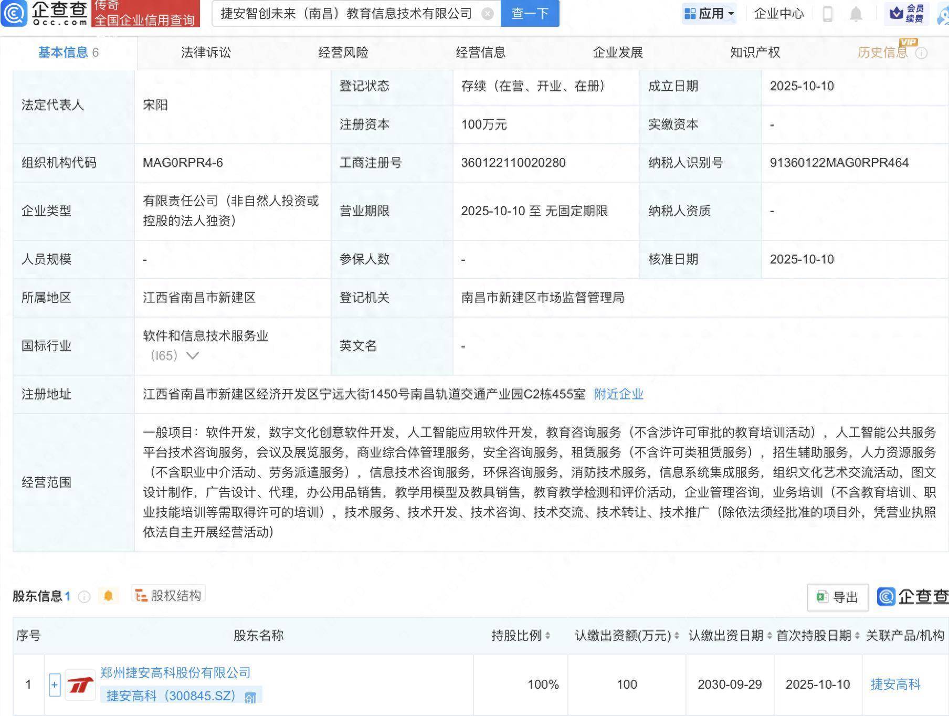Open the notification bell in top bar
Screen dimensions: 949x716
coord(856,14)
